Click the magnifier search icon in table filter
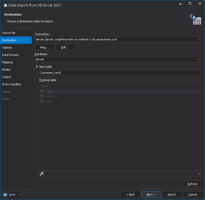 (42, 174)
